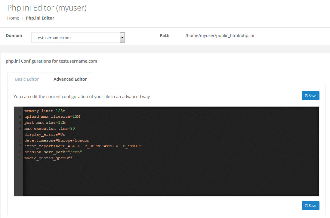Image resolution: width=330 pixels, height=218 pixels.
Task: Click the date.timezone=Europe/London line
Action: coord(57,140)
